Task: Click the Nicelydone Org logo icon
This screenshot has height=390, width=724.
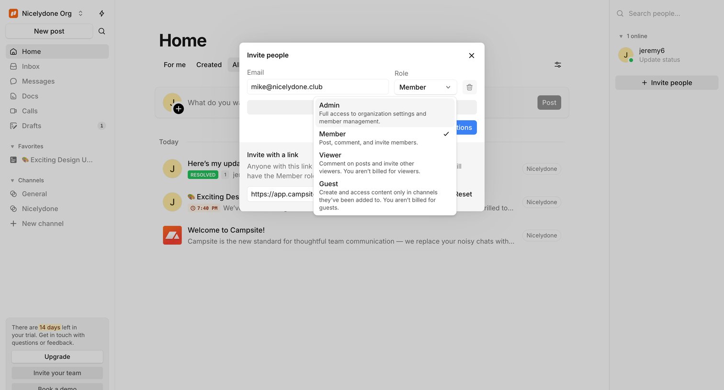Action: click(x=13, y=13)
